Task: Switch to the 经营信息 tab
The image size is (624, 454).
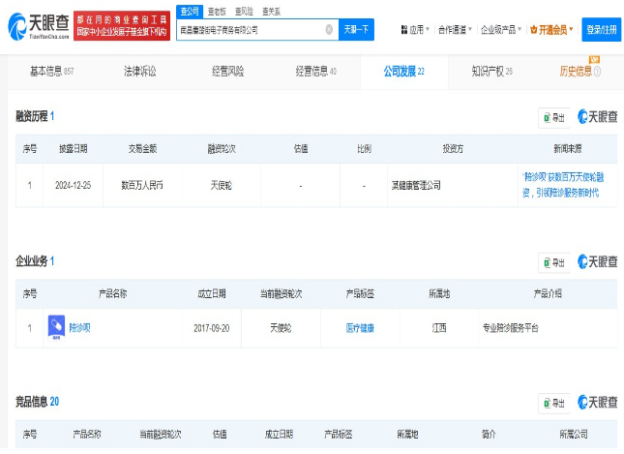Action: [x=316, y=72]
